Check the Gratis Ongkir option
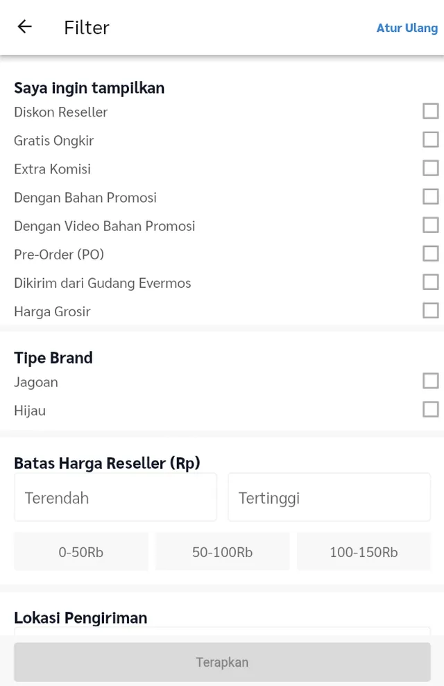 (430, 139)
